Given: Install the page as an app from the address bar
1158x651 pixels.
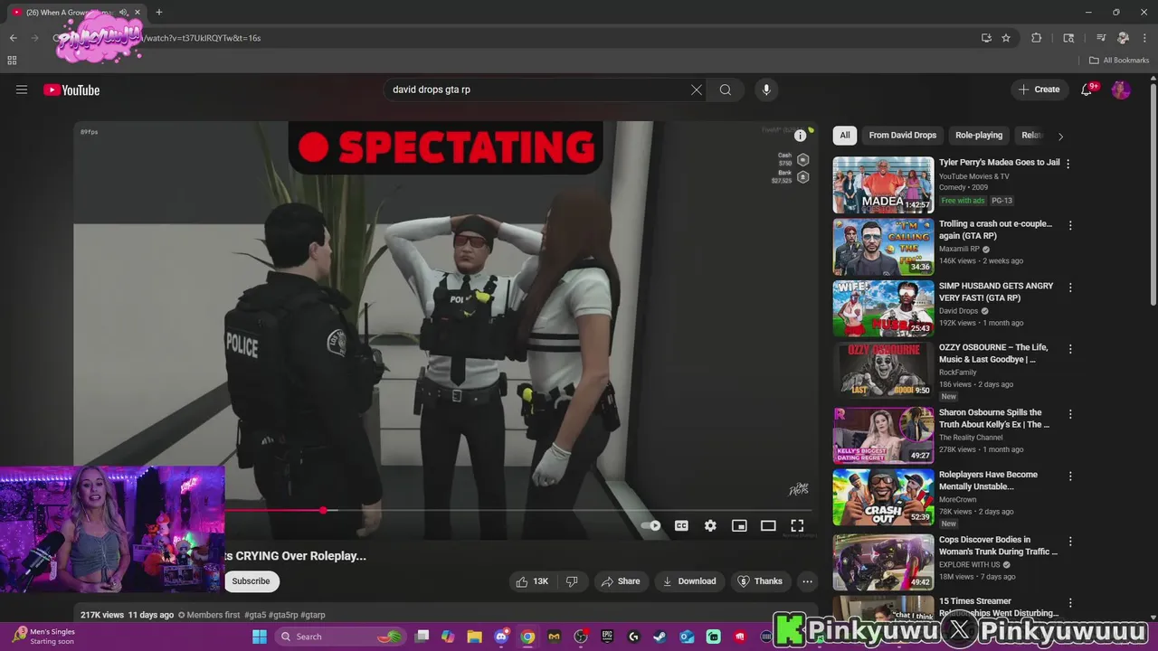Looking at the screenshot, I should click(986, 38).
